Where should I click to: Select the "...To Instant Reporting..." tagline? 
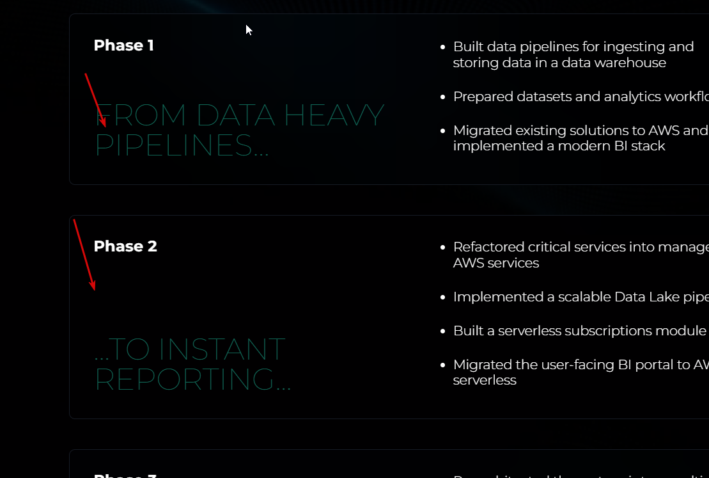click(x=192, y=365)
